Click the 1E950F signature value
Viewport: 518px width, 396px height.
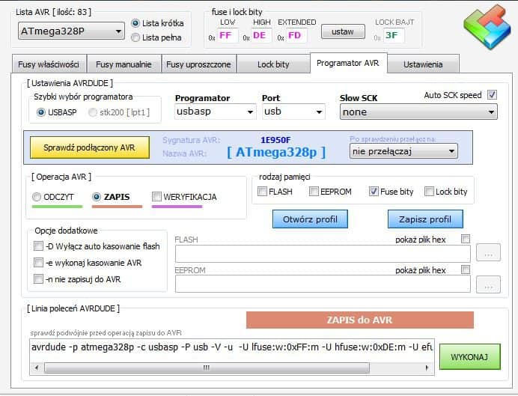coord(275,140)
